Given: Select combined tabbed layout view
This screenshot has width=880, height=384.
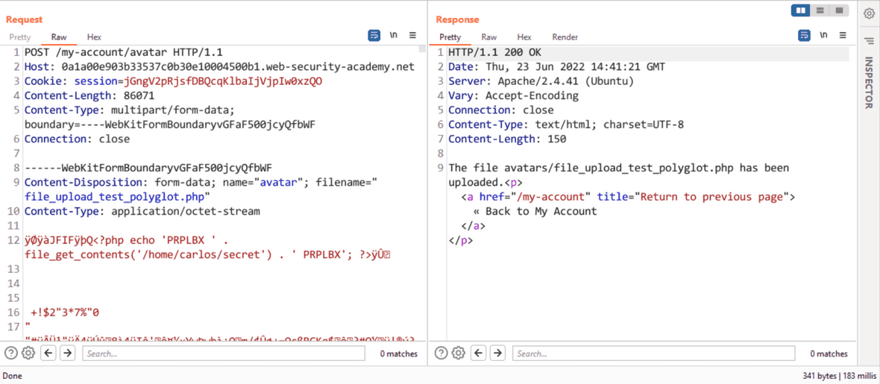Looking at the screenshot, I should click(x=839, y=10).
